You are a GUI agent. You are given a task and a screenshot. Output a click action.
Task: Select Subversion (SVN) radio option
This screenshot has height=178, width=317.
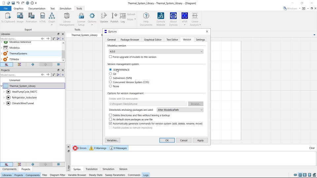[x=110, y=78]
